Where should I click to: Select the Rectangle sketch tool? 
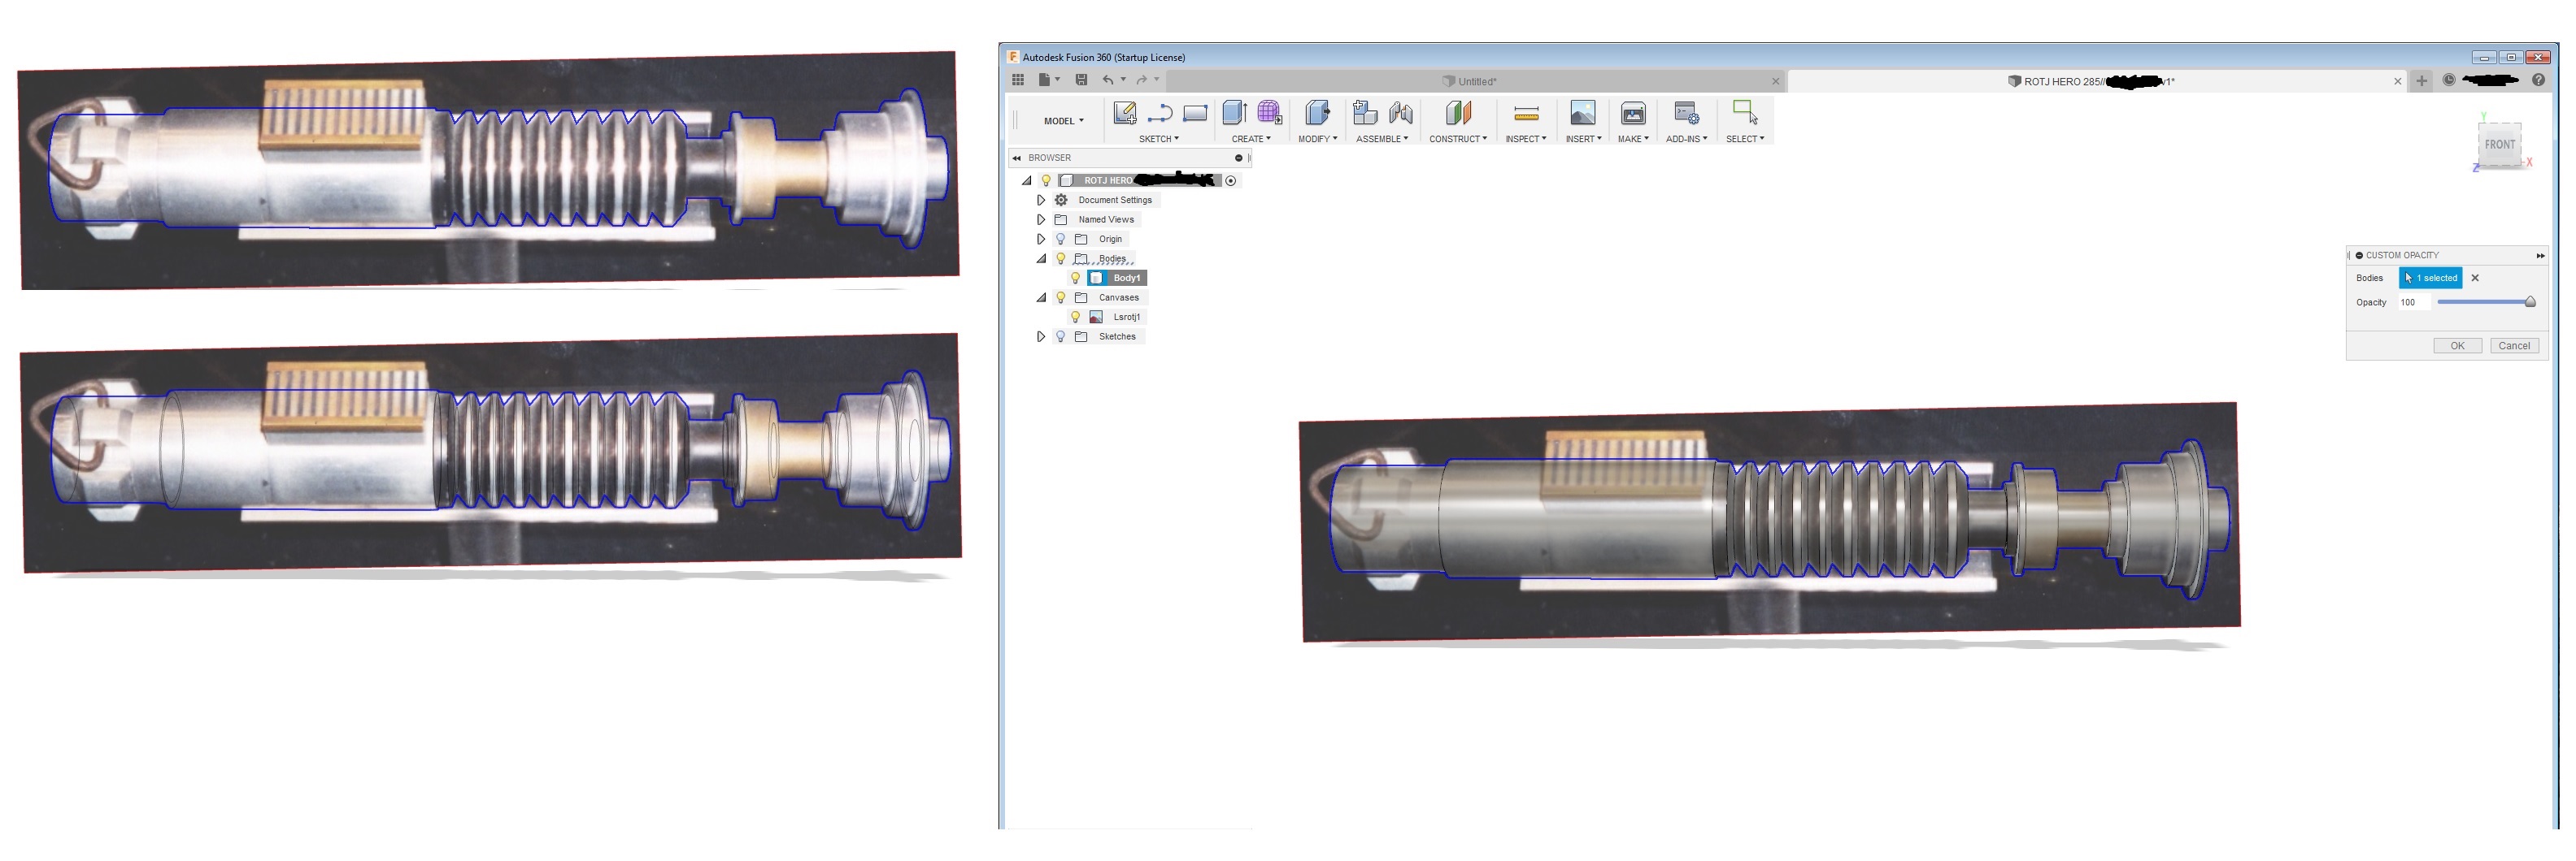click(x=1195, y=113)
